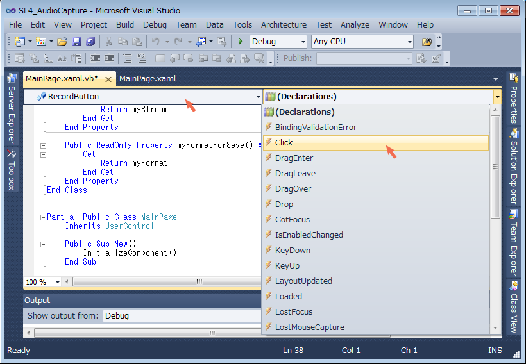The image size is (526, 364).
Task: Open the Properties side panel
Action: (x=514, y=99)
